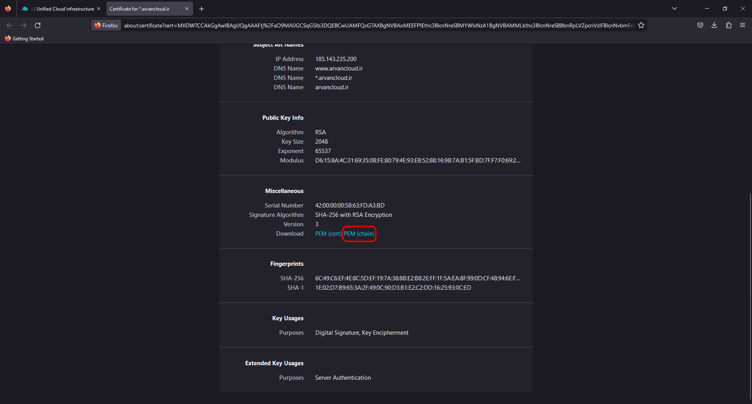
Task: Bookmark this page with the star icon
Action: tap(641, 25)
